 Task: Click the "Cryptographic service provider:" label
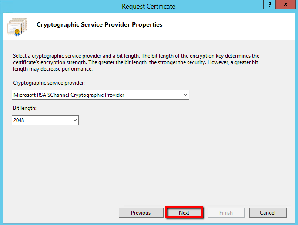(48, 83)
